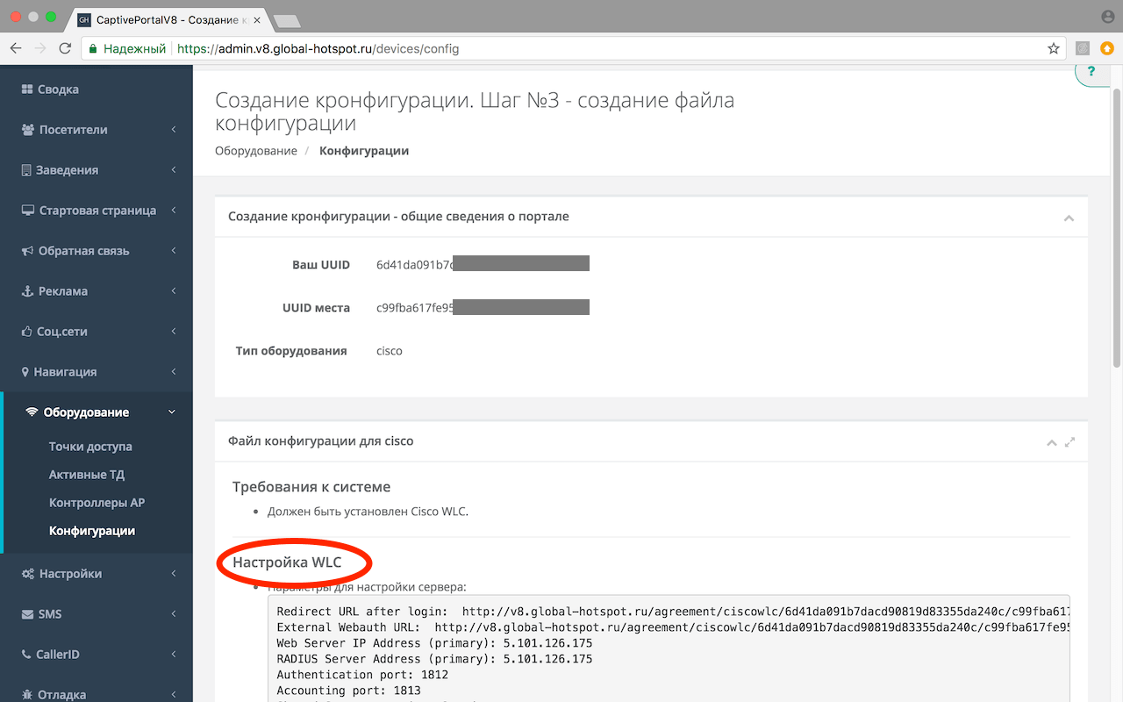The height and width of the screenshot is (702, 1123).
Task: Open Активные ТД submenu item
Action: click(87, 475)
